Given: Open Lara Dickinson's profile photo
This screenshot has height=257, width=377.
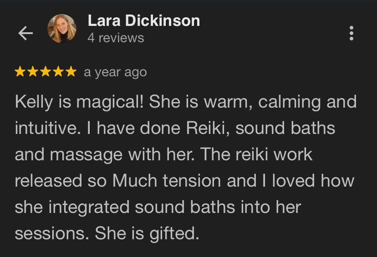Looking at the screenshot, I should (62, 29).
